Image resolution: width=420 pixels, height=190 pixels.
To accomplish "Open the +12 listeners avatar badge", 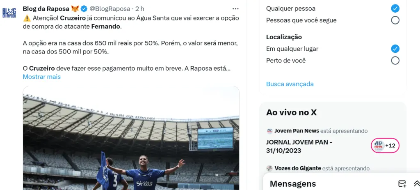I will [385, 145].
